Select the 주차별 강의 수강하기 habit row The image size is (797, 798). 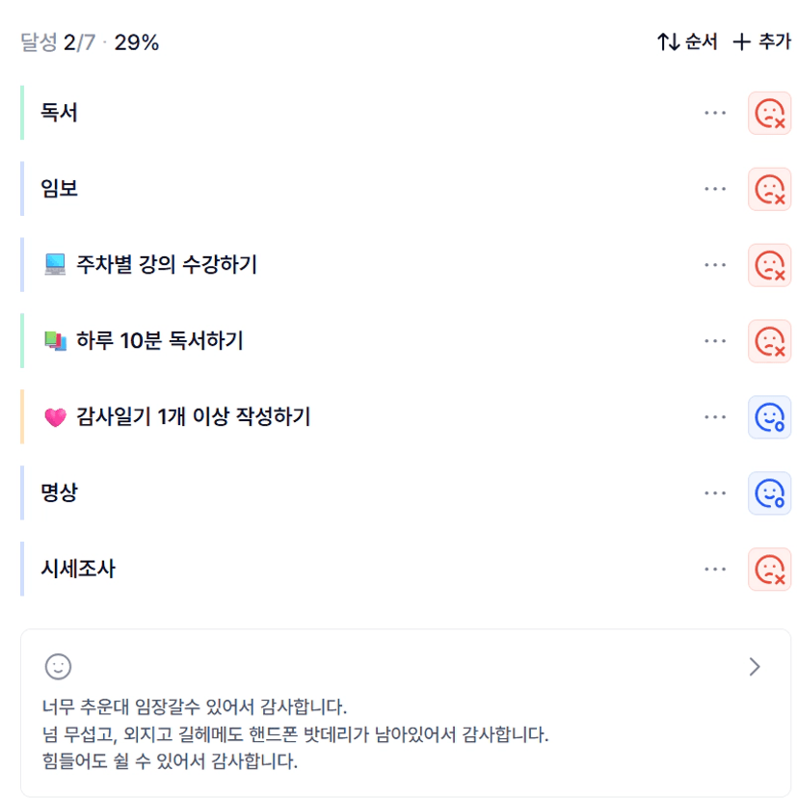coord(166,265)
